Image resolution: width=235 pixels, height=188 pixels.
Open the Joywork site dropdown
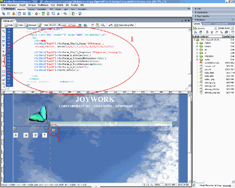205,28
